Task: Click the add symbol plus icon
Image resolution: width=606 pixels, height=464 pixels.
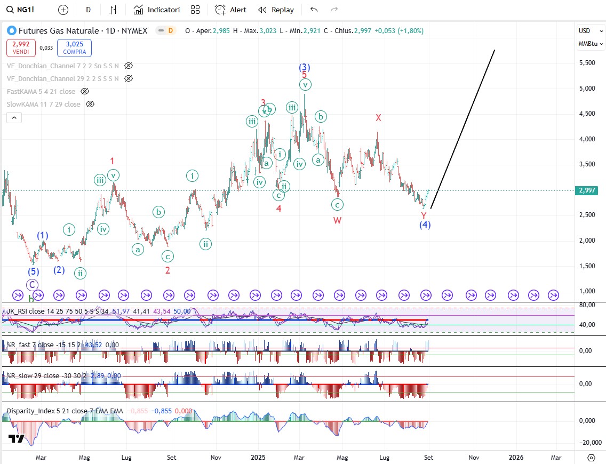Action: click(63, 10)
